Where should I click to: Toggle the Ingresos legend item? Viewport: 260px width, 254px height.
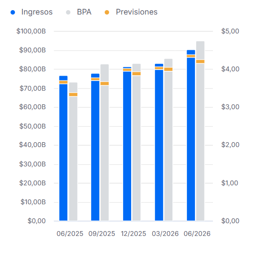(x=32, y=12)
